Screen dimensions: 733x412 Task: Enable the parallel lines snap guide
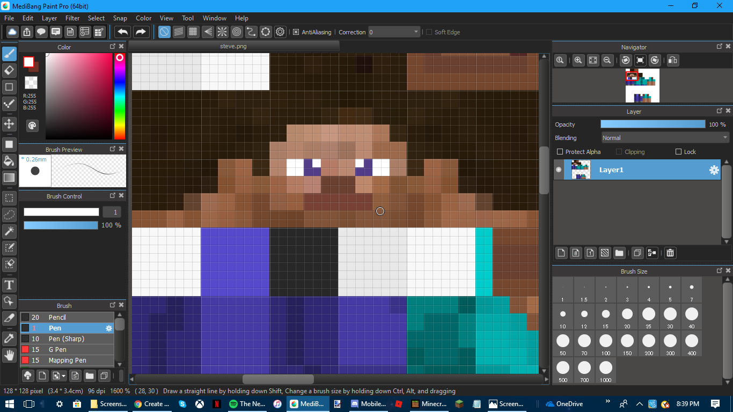pyautogui.click(x=179, y=32)
